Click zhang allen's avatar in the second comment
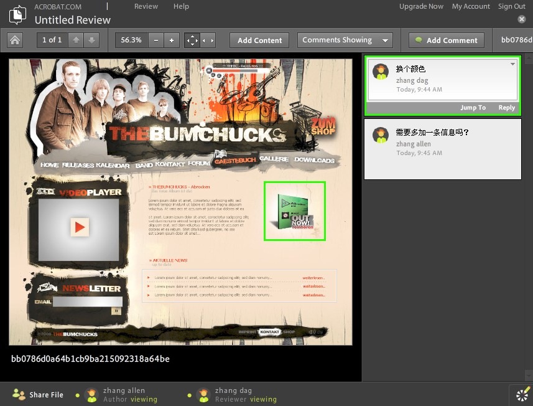533x406 pixels. (x=381, y=135)
